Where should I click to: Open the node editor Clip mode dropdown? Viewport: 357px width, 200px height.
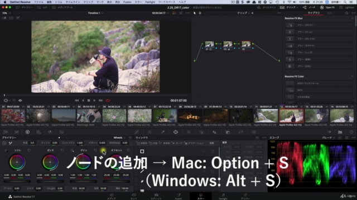[x=243, y=13]
